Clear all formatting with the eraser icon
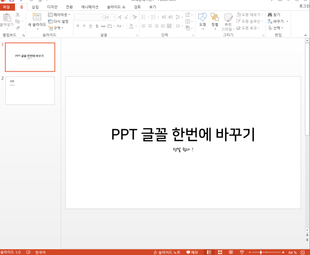Image resolution: width=310 pixels, height=255 pixels. (134, 17)
